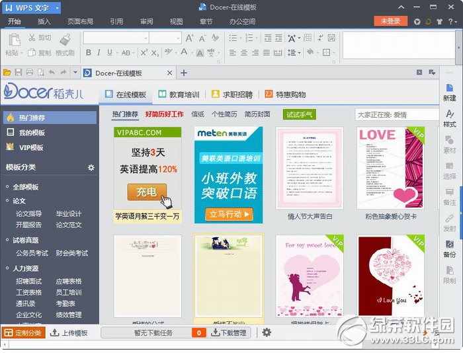Click the 模板分类 settings gear

pos(91,167)
